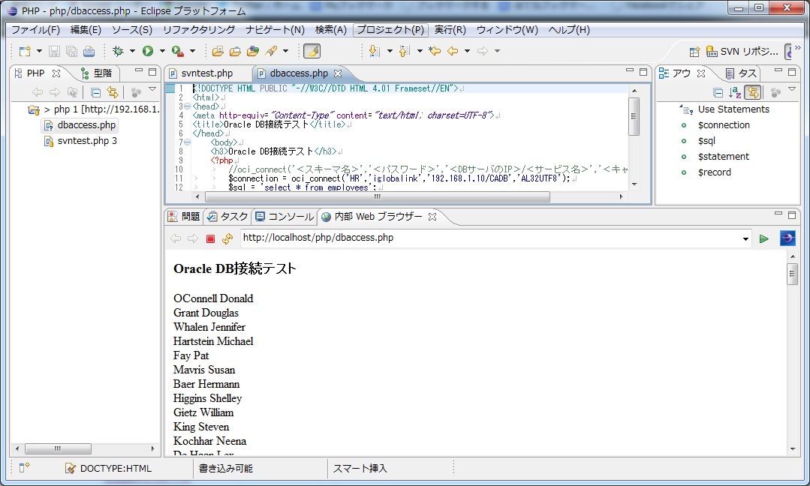Click the Open Perspective icon
Screen dimensions: 810x486
tap(695, 52)
